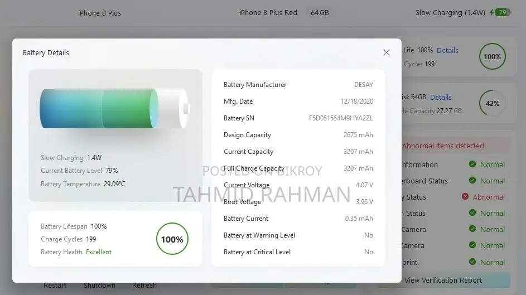Click Battery Manufacturer value DESAY

click(364, 85)
